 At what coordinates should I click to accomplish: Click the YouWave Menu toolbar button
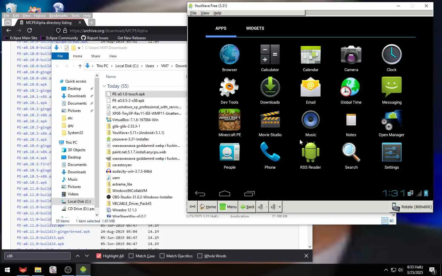(x=228, y=207)
